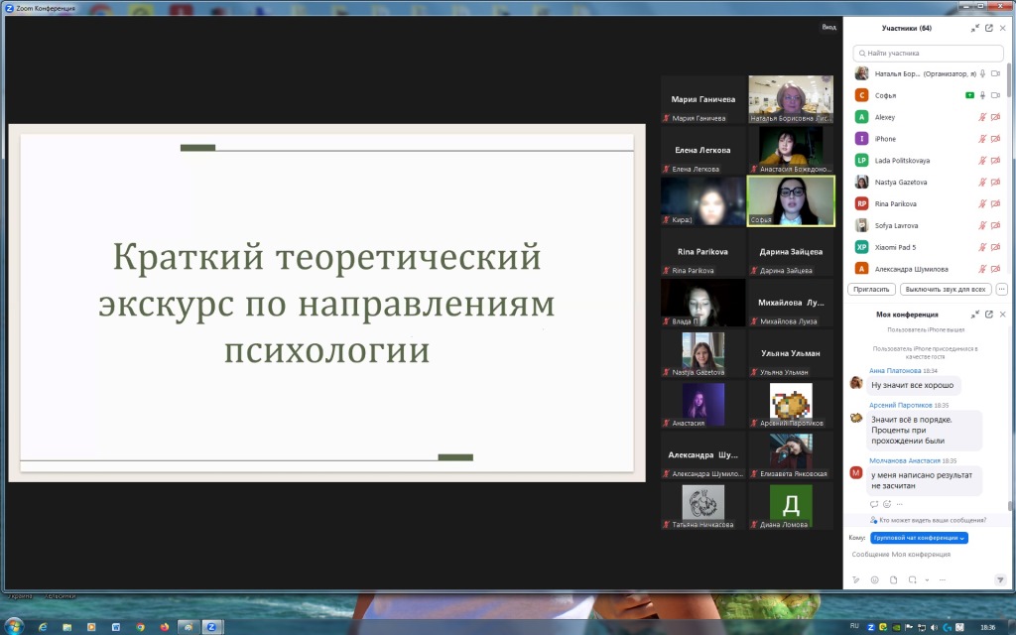
Task: Collapse the Участники panel with the shrink icon
Action: (x=974, y=28)
